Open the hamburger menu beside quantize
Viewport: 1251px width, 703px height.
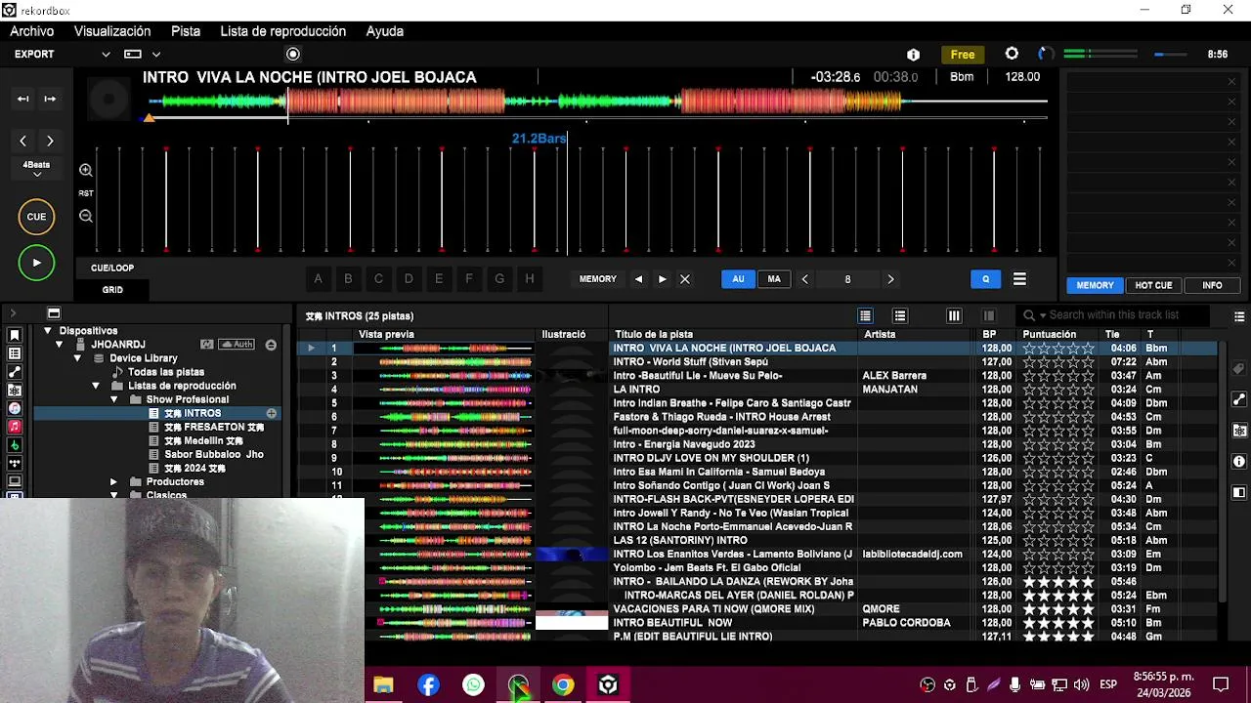tap(1019, 279)
